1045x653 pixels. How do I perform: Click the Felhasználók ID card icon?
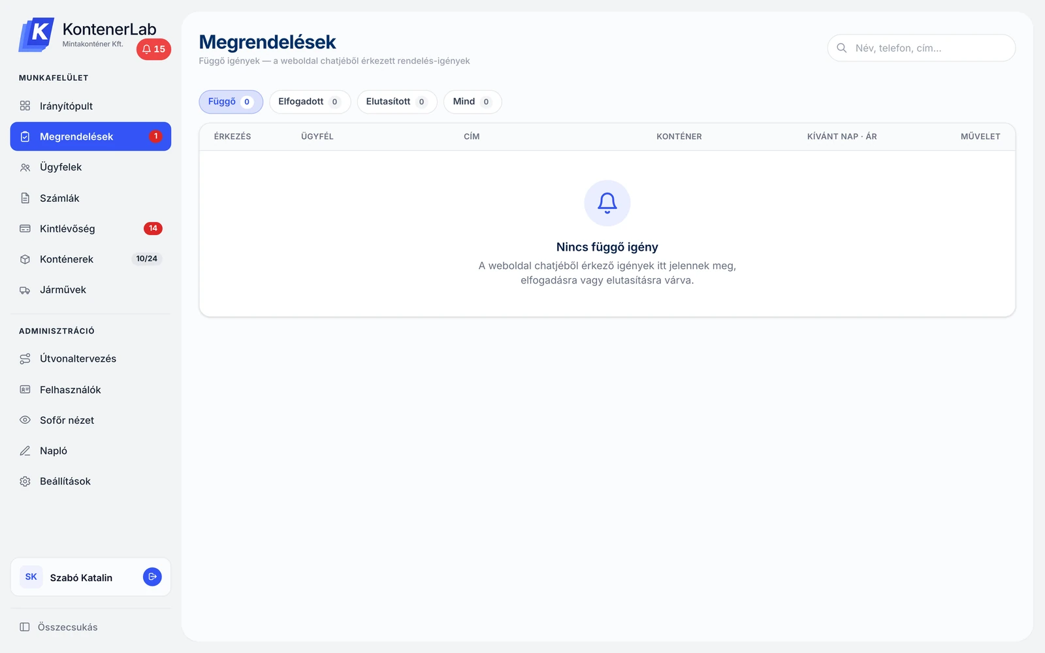pos(25,390)
